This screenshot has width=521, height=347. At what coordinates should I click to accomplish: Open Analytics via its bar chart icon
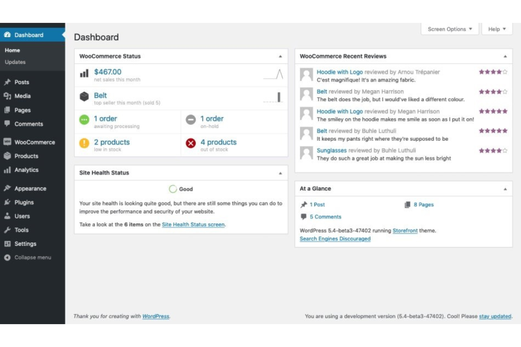coord(7,170)
